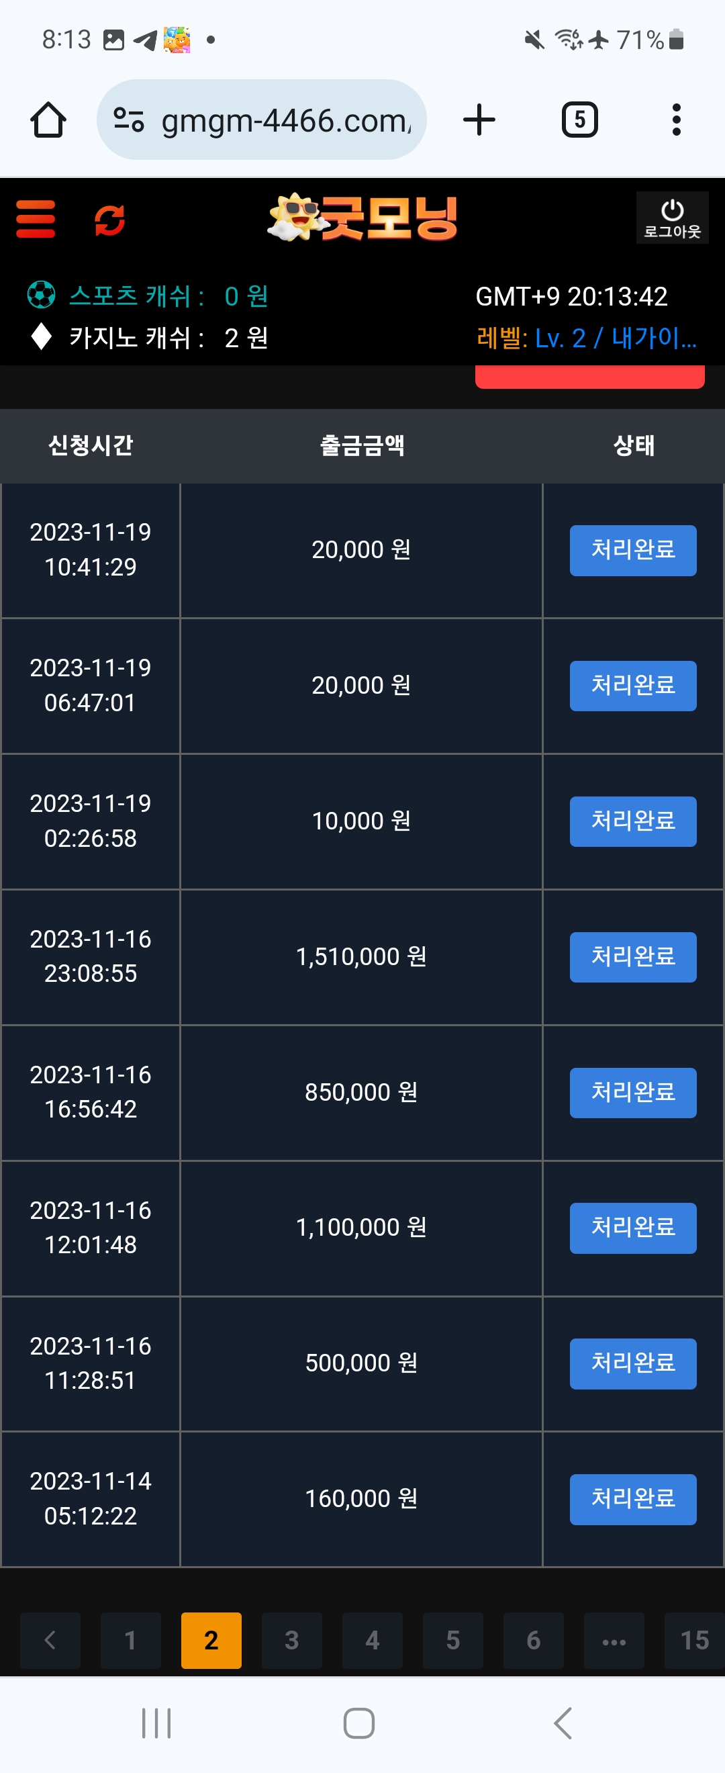
Task: Tap the red refresh arrows icon
Action: [109, 220]
